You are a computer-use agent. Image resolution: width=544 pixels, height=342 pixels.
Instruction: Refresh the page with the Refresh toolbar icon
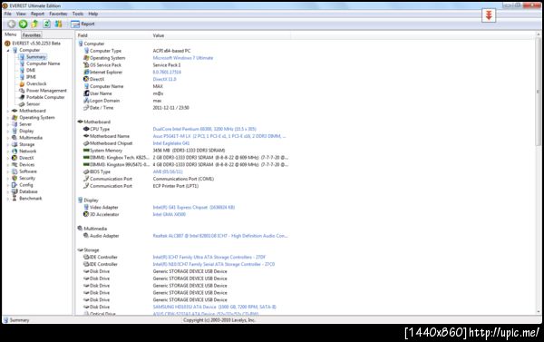coord(46,24)
